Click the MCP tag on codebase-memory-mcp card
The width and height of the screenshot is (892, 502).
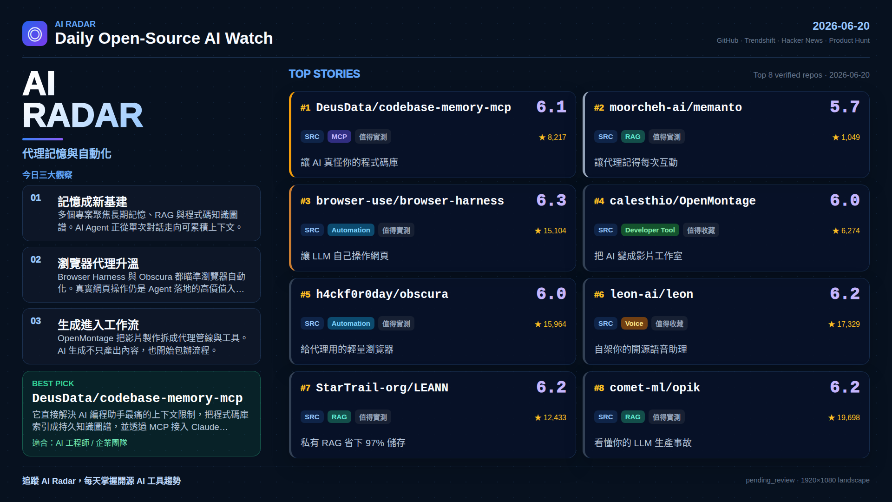(339, 137)
